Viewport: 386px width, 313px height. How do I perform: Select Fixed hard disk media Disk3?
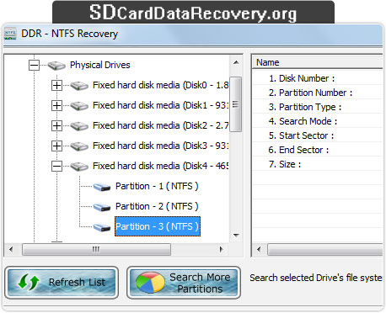coord(160,146)
